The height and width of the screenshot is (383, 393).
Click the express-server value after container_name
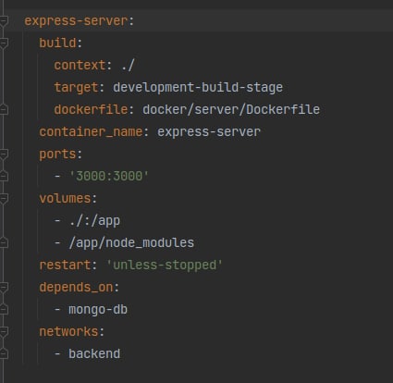click(209, 132)
